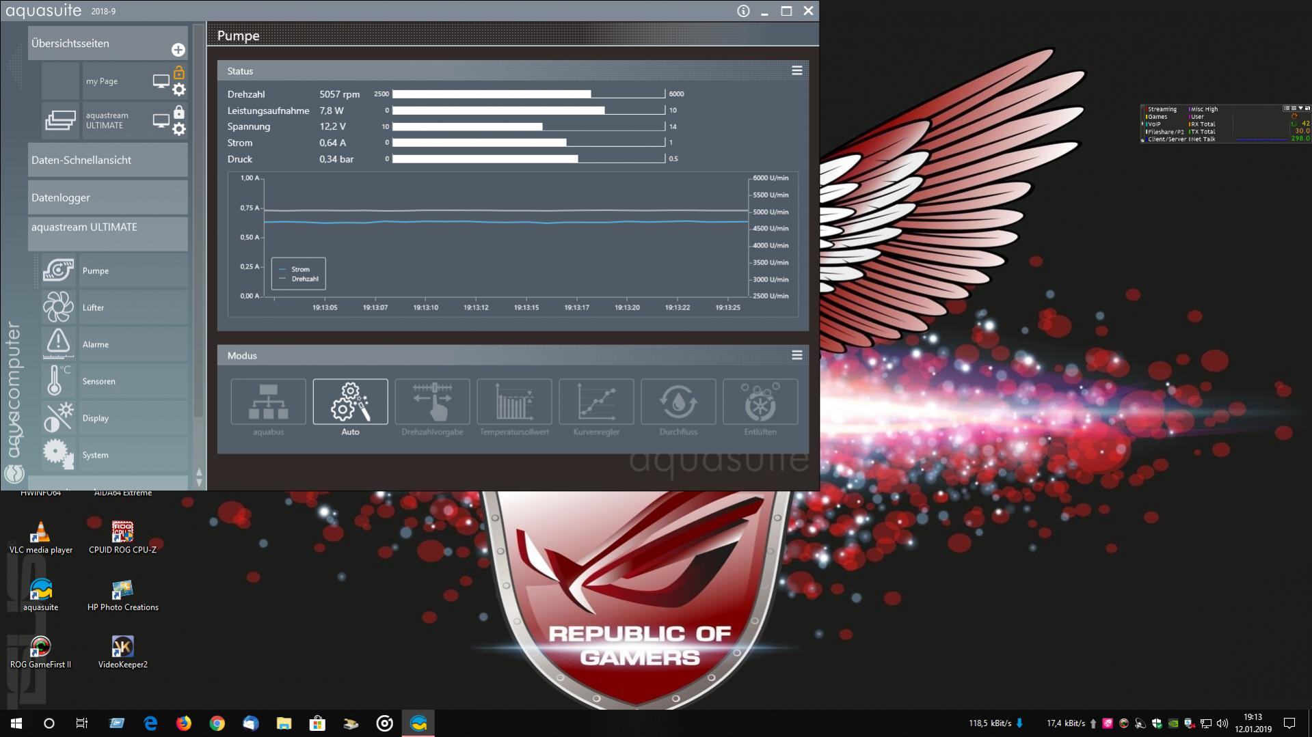The image size is (1312, 737).
Task: Open aquasuite info icon in title bar
Action: (x=743, y=11)
